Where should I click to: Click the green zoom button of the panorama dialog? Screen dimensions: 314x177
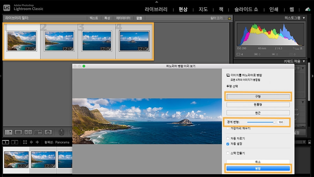pyautogui.click(x=84, y=66)
